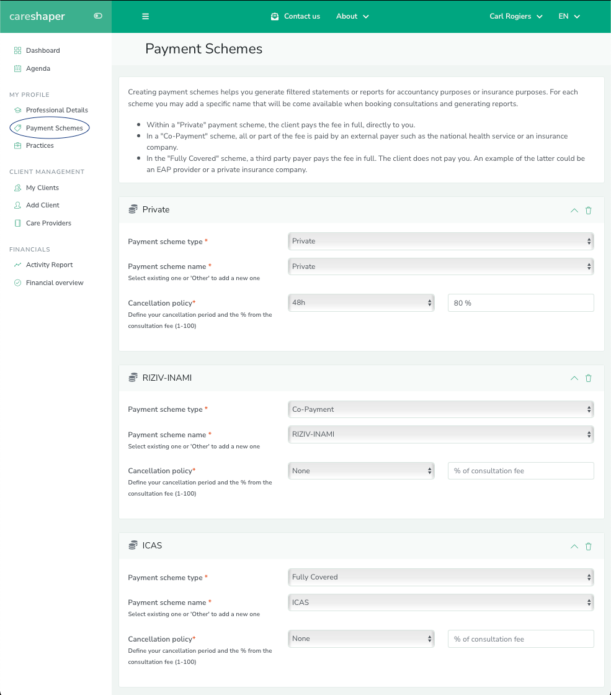611x695 pixels.
Task: Open the EN language dropdown
Action: pyautogui.click(x=569, y=16)
